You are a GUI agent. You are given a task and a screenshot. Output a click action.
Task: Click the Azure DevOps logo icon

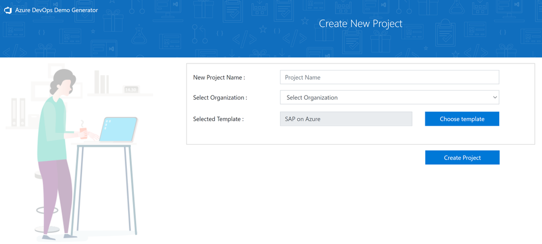tap(8, 10)
